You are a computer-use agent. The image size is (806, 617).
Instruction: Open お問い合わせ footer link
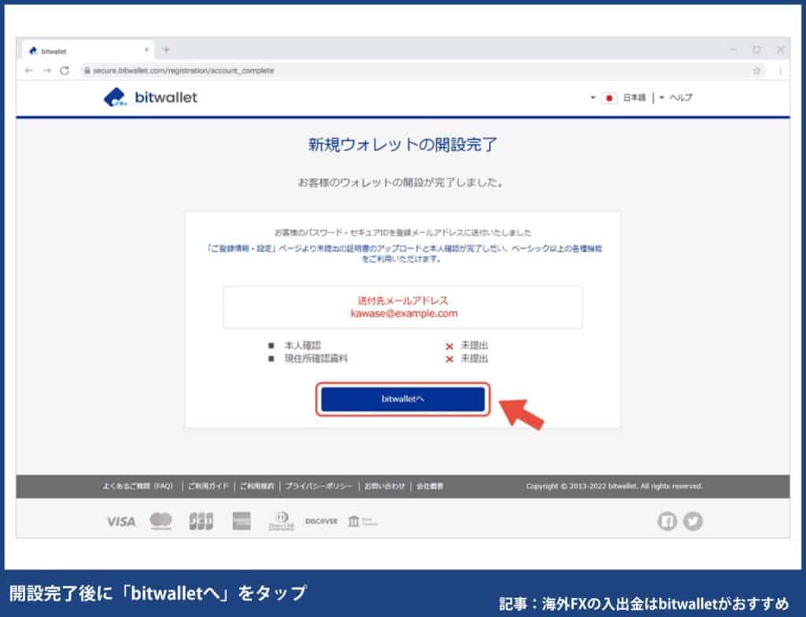point(384,486)
